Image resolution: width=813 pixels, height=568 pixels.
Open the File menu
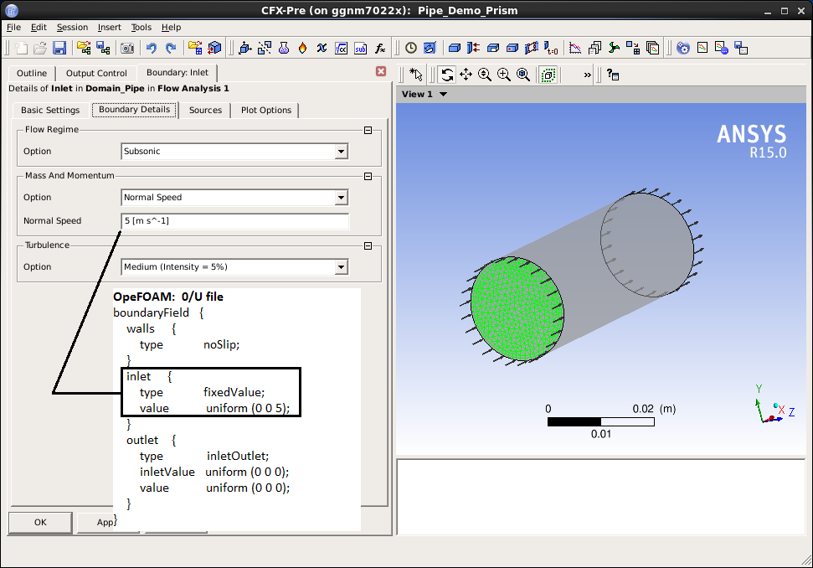point(13,28)
